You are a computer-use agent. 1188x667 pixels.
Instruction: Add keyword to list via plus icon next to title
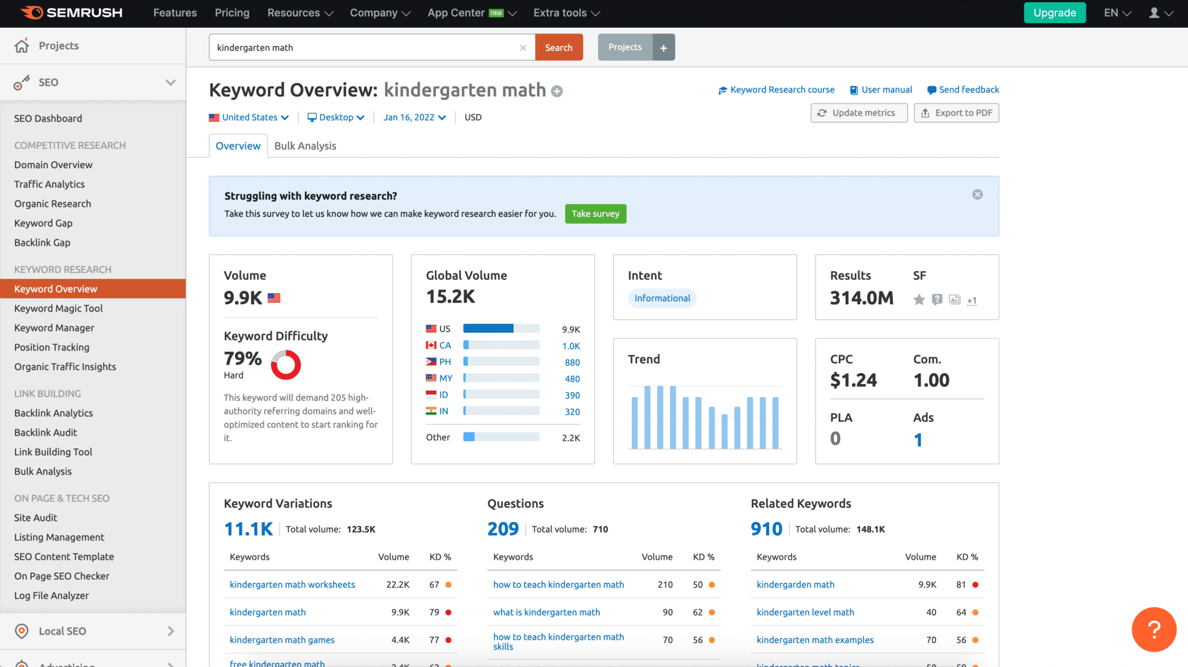[x=557, y=91]
